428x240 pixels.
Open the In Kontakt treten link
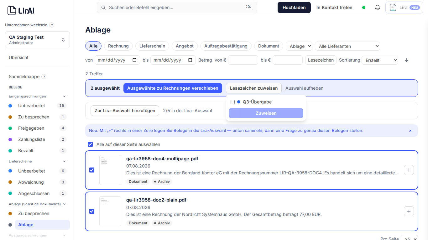click(334, 7)
